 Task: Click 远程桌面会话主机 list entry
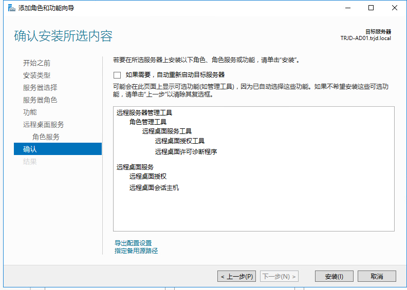pos(154,188)
